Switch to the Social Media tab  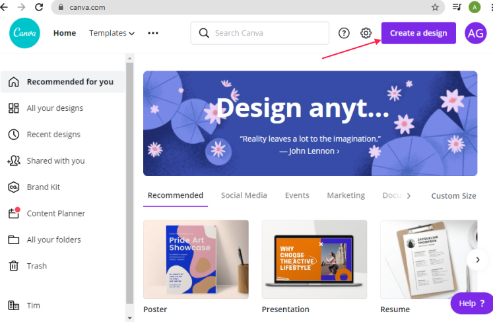point(244,195)
